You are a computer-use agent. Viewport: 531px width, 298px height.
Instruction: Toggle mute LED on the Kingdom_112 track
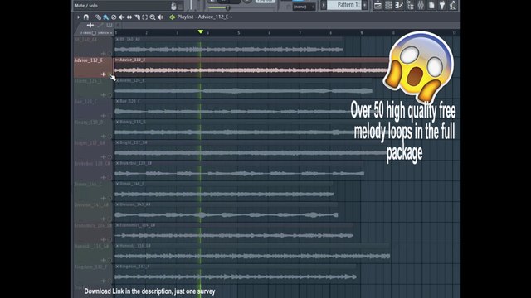pyautogui.click(x=110, y=281)
